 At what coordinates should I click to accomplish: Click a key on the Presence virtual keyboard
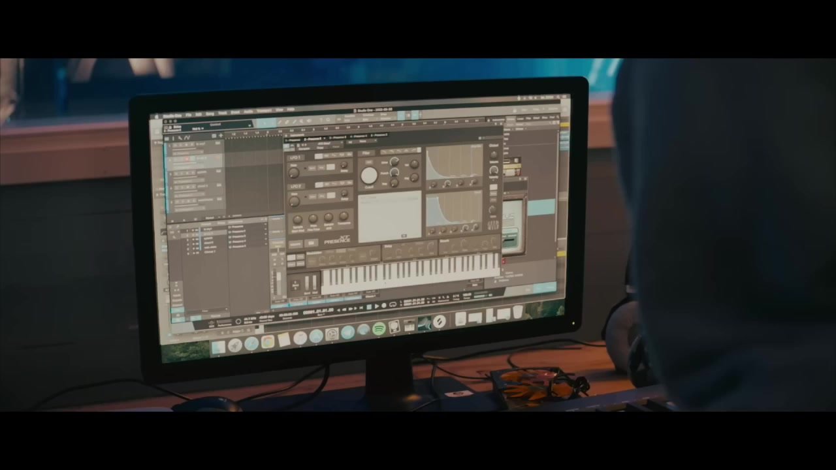405,274
